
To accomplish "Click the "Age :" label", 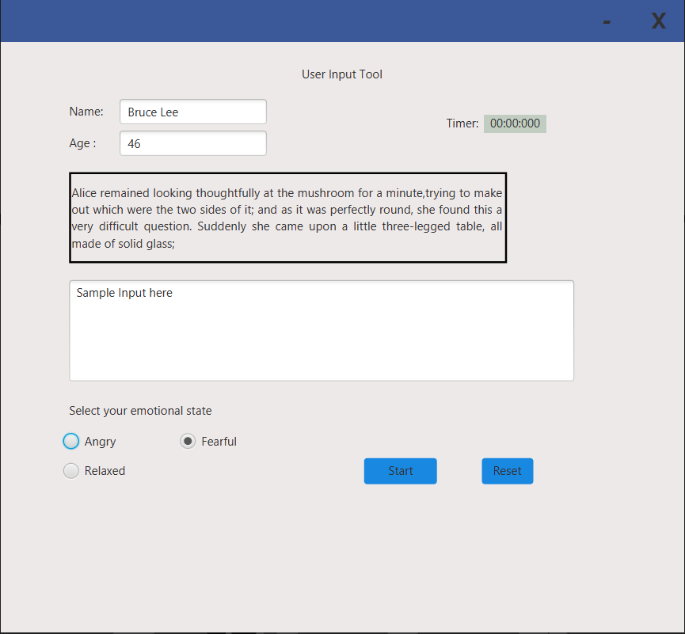I will pyautogui.click(x=82, y=143).
